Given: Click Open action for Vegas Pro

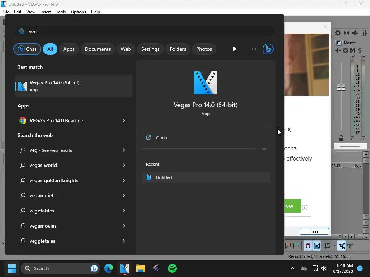Looking at the screenshot, I should click(206, 138).
